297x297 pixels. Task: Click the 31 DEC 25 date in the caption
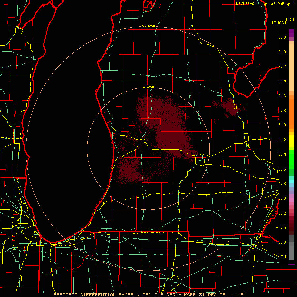(212, 295)
